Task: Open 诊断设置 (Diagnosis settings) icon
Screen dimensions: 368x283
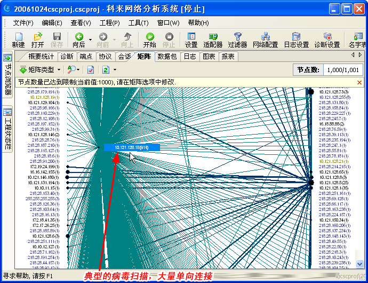Action: pyautogui.click(x=327, y=37)
